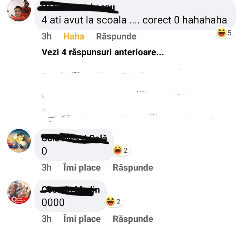
Task: Reply to the "0000" comment with Răspunde
Action: pyautogui.click(x=133, y=219)
